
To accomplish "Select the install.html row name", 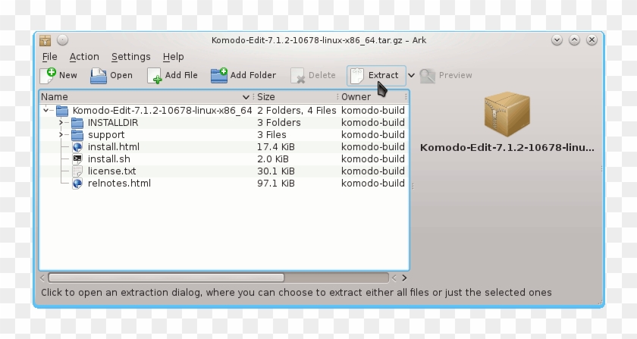I will pyautogui.click(x=113, y=146).
